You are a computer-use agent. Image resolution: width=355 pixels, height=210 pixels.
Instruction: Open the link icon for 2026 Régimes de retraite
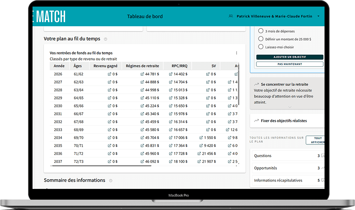pyautogui.click(x=142, y=74)
